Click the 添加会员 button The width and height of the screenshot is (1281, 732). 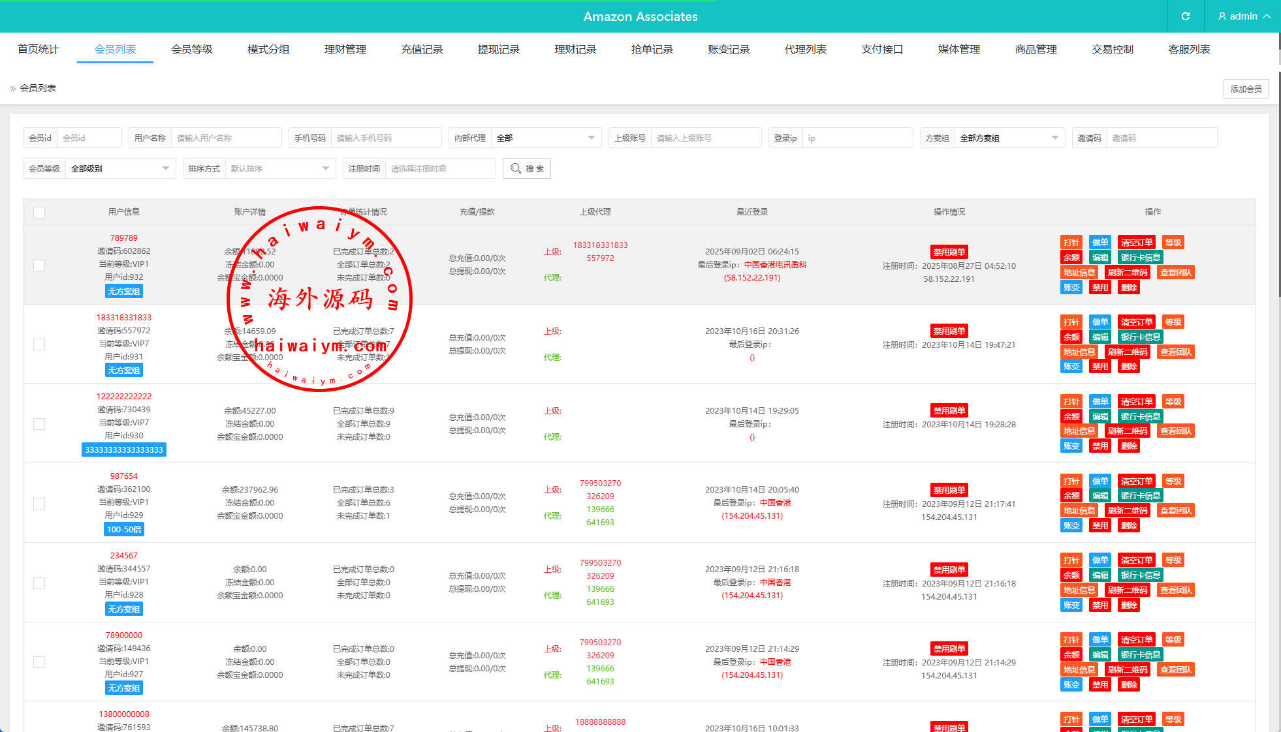coord(1245,89)
